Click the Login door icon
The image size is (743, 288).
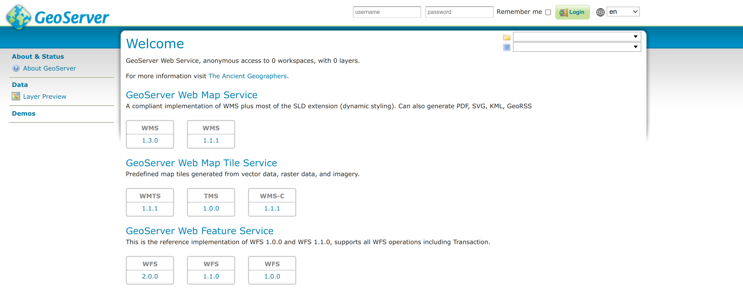563,12
